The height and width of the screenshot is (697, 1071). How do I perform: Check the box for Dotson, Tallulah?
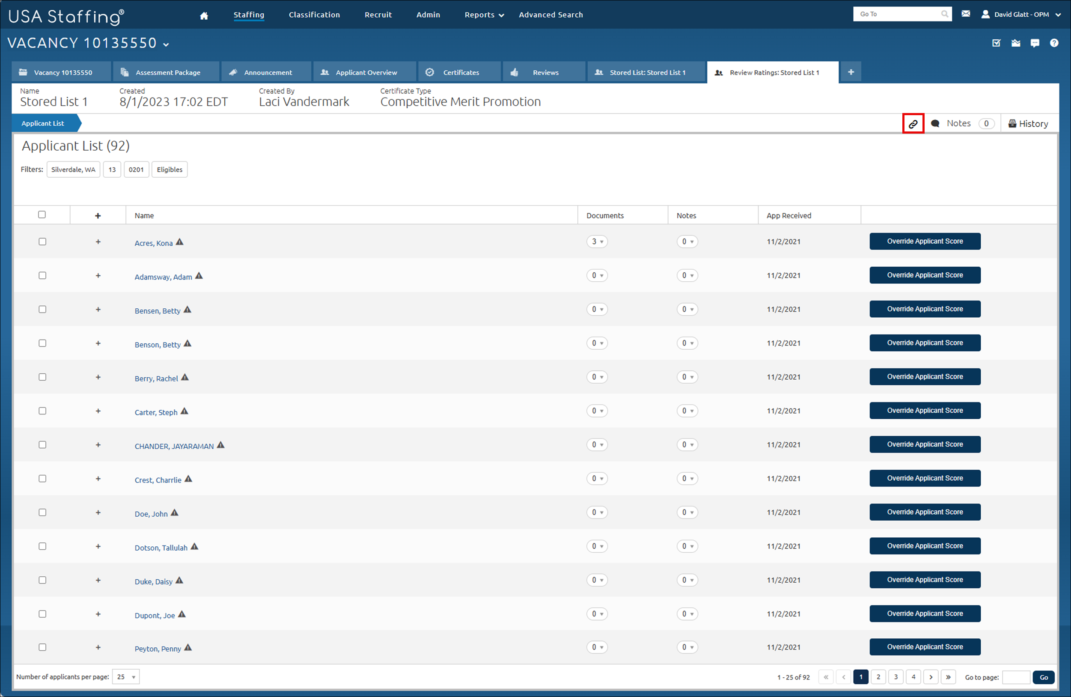[x=42, y=546]
